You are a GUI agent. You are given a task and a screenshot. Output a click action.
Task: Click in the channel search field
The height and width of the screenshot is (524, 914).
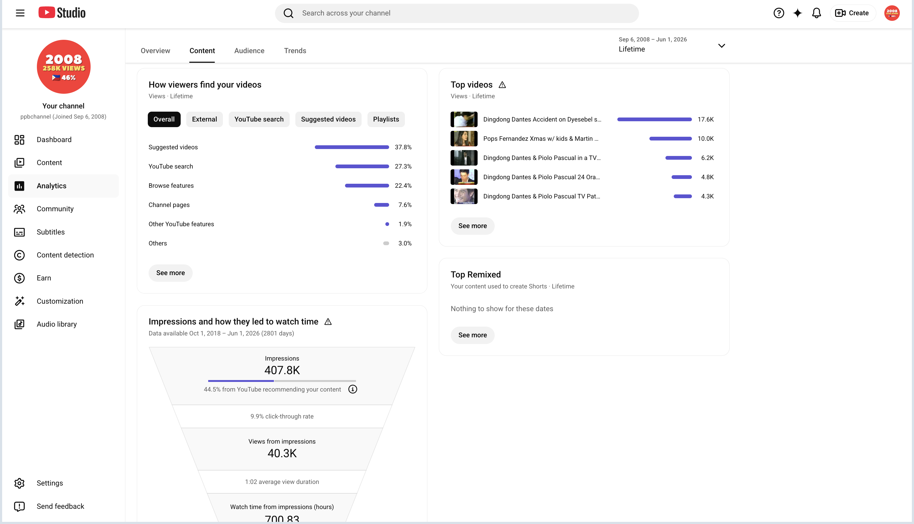tap(457, 13)
